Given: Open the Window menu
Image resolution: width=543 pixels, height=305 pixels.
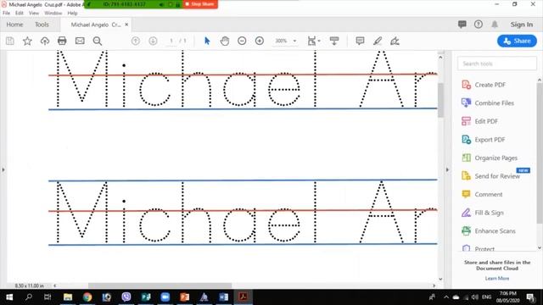Looking at the screenshot, I should [x=53, y=14].
